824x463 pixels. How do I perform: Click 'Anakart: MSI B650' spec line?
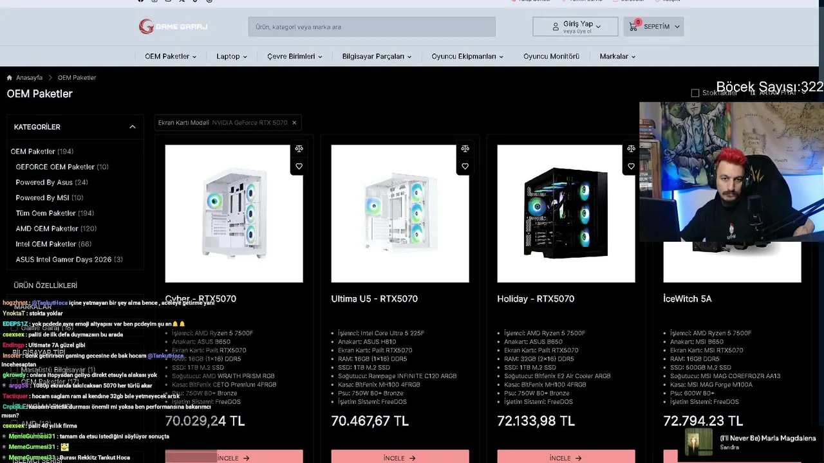click(x=698, y=342)
